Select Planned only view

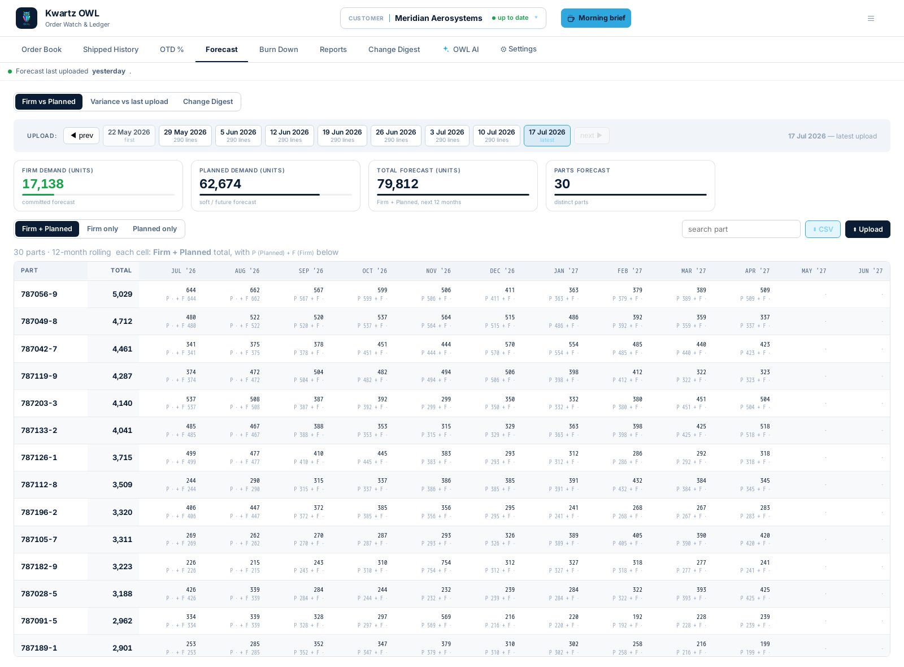click(155, 229)
